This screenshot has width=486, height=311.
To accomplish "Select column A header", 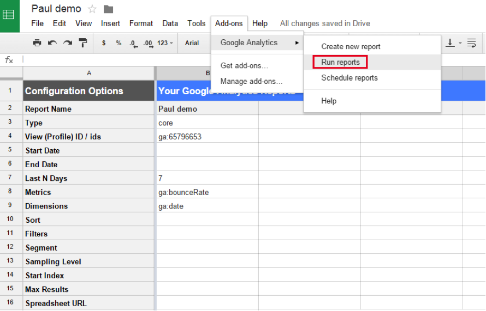I will coord(88,74).
